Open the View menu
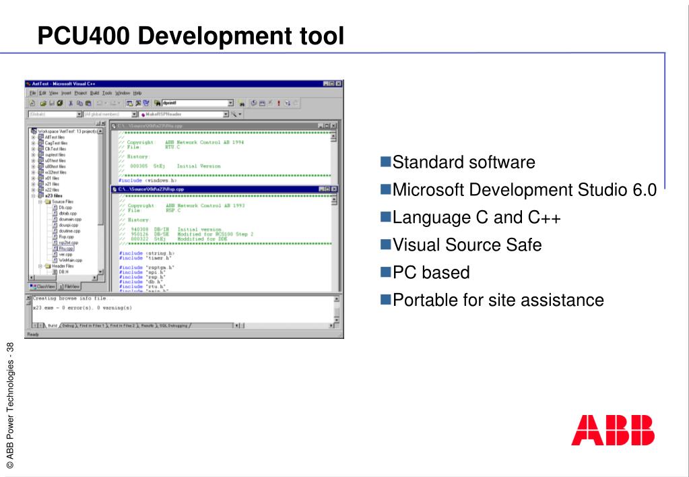This screenshot has height=477, width=689. coord(54,93)
